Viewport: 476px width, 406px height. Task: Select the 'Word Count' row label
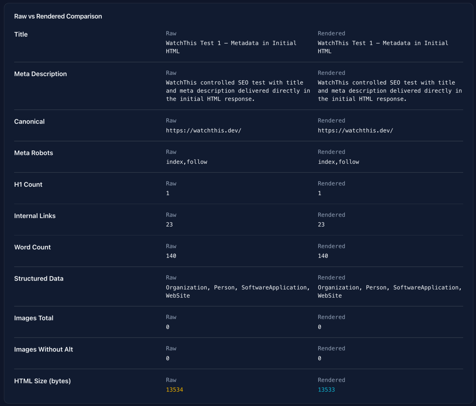pyautogui.click(x=32, y=247)
